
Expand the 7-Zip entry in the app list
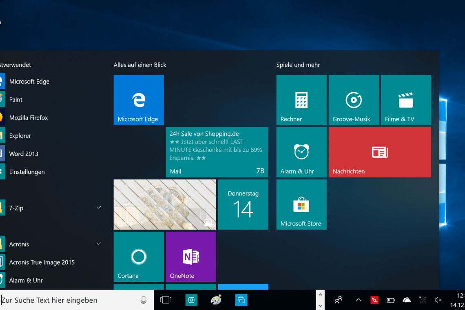98,207
